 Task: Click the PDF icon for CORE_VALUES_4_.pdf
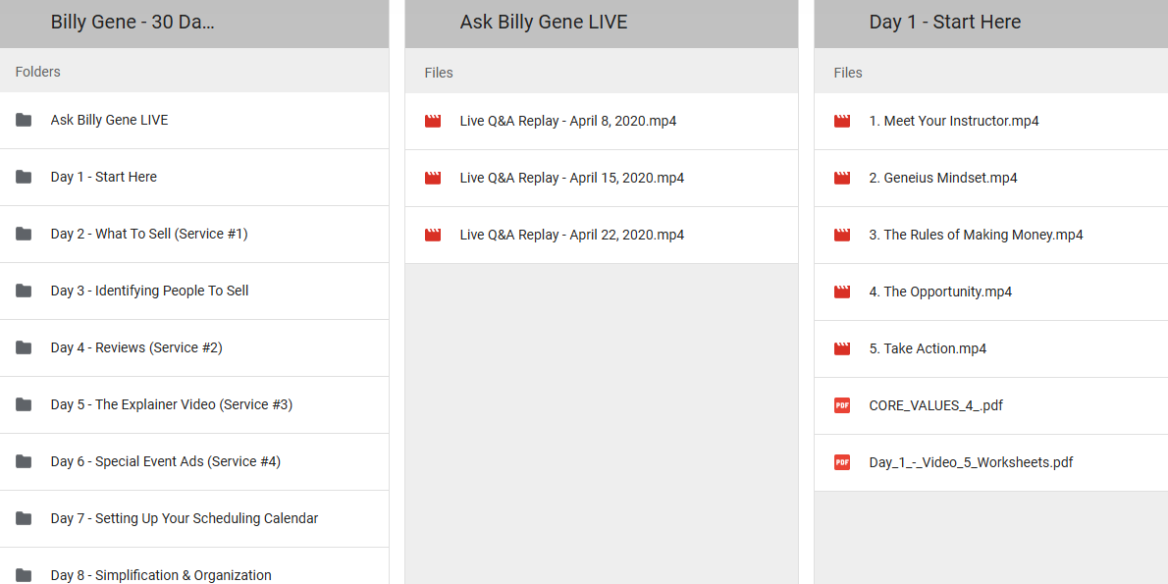842,405
